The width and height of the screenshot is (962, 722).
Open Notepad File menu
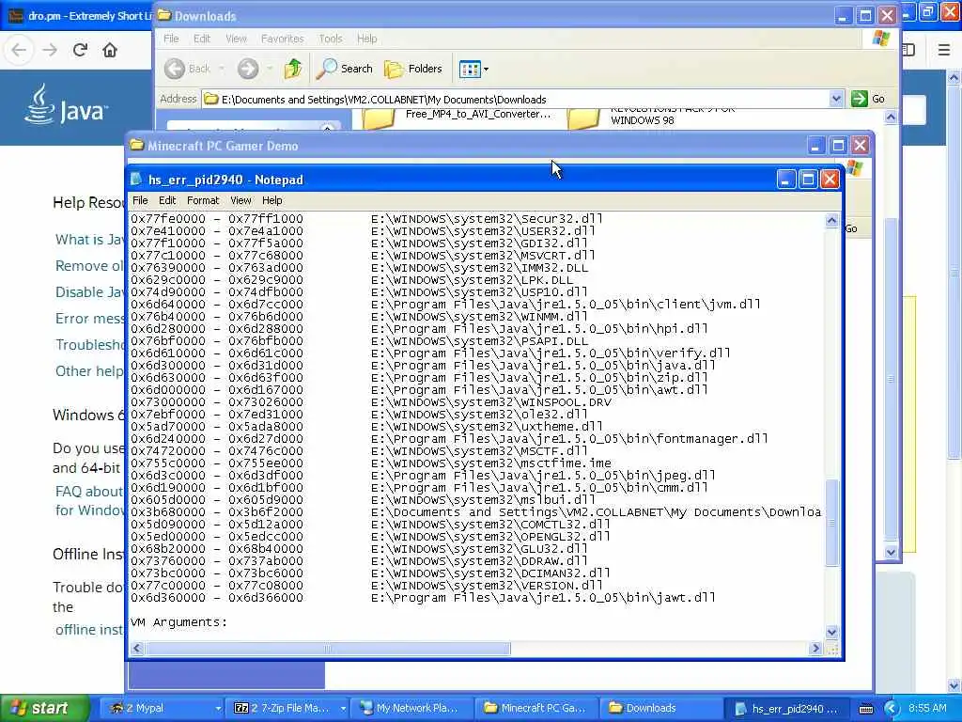pos(140,200)
